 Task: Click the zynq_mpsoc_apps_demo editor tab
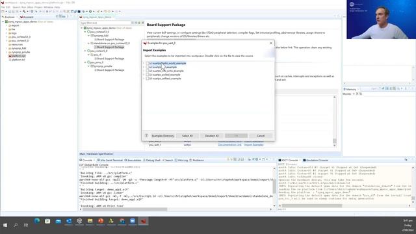96,17
